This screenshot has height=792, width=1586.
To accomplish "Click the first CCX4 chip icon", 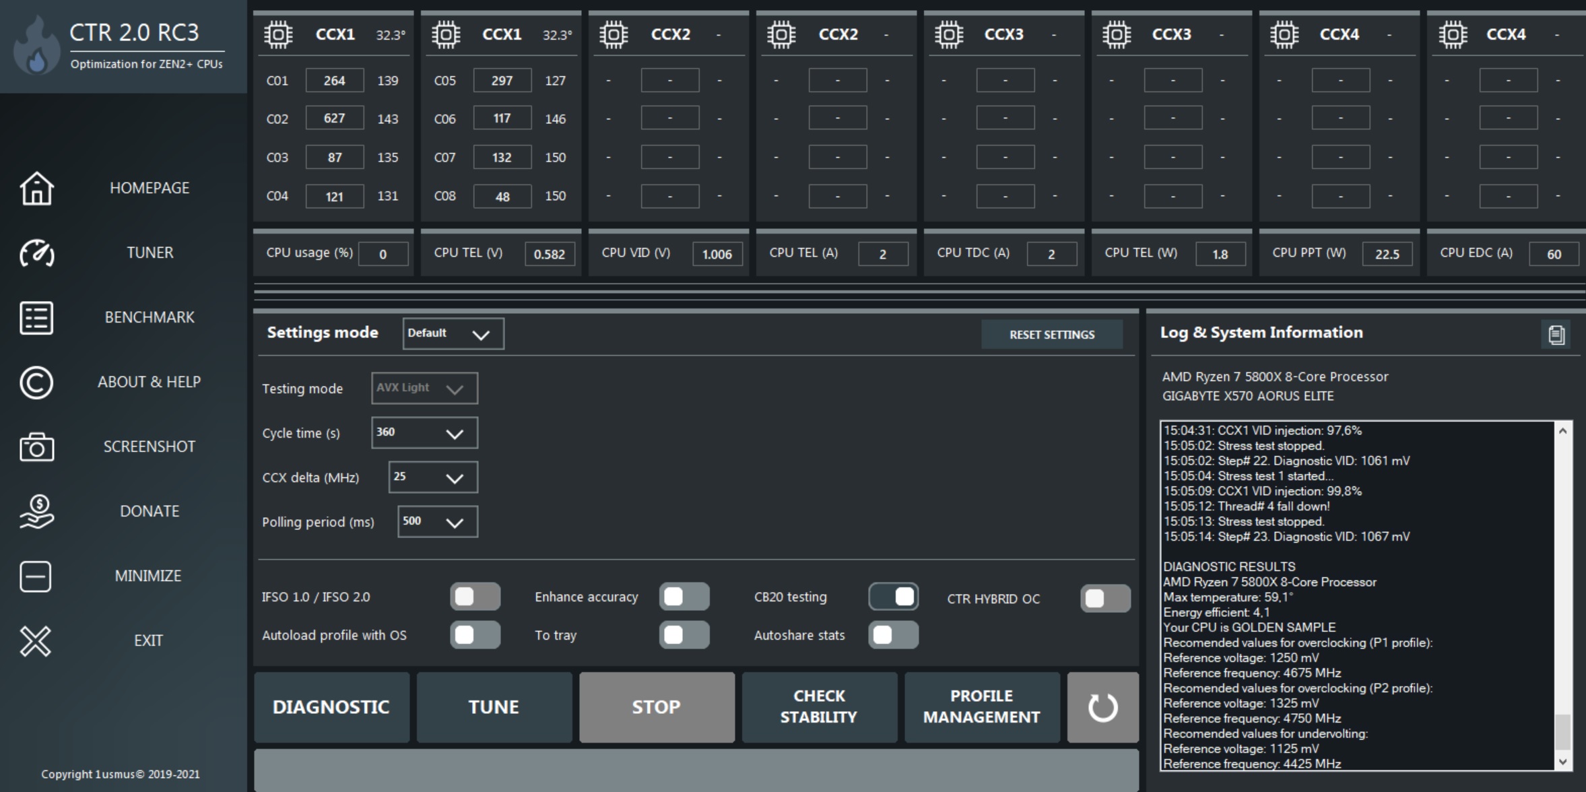I will (x=1284, y=34).
